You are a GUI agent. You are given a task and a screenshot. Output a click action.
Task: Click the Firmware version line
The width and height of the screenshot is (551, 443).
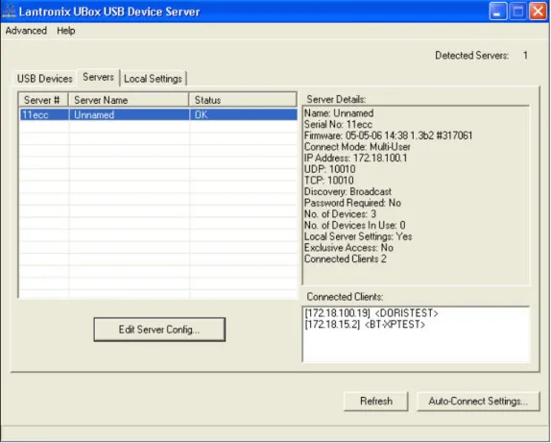[x=389, y=135]
